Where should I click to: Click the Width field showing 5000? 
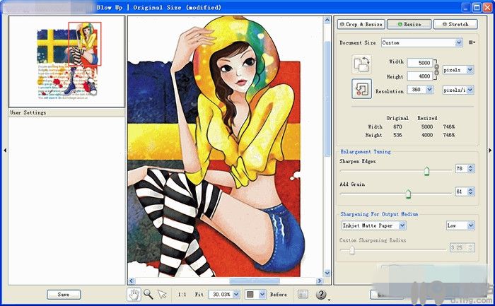click(x=420, y=63)
